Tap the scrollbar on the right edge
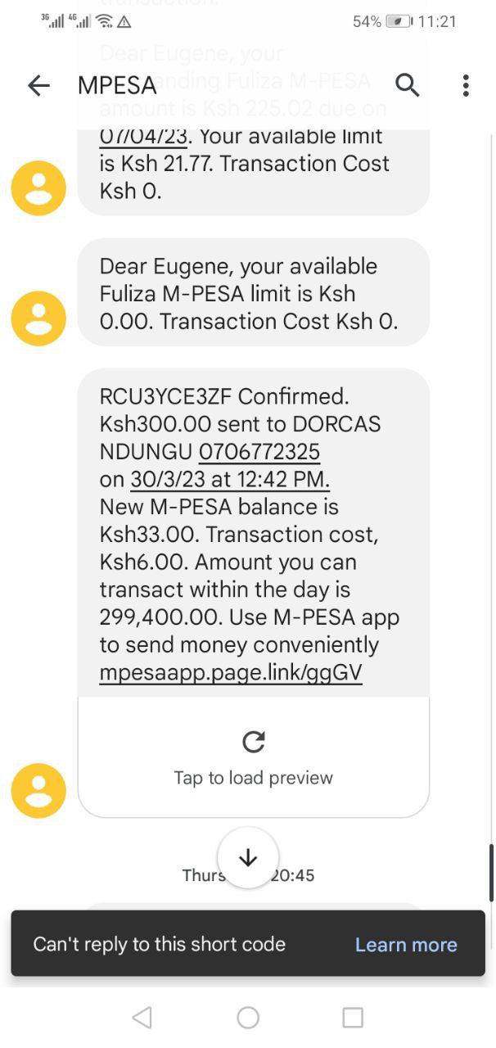The width and height of the screenshot is (496, 1048). (491, 872)
